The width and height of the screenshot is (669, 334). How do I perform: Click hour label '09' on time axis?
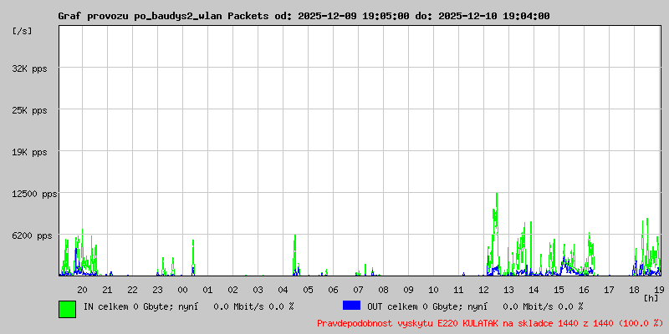[x=408, y=290]
